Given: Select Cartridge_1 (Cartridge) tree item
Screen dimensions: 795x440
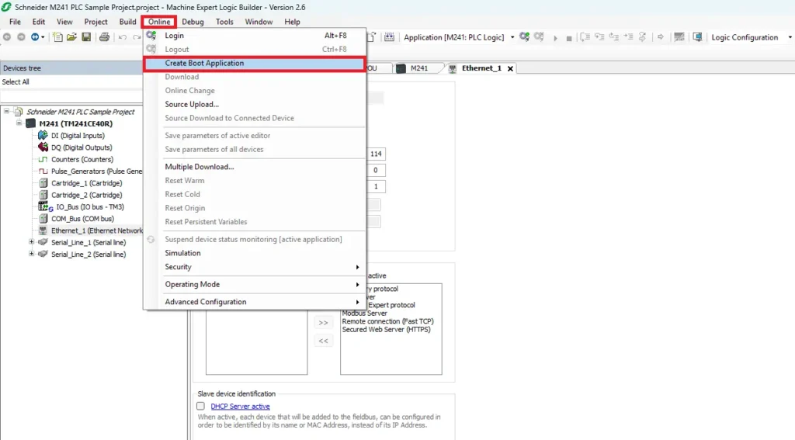Looking at the screenshot, I should click(x=87, y=183).
